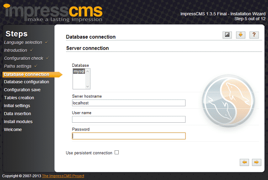Click the Introduction step in sidebar
This screenshot has height=180, width=268.
pos(16,50)
